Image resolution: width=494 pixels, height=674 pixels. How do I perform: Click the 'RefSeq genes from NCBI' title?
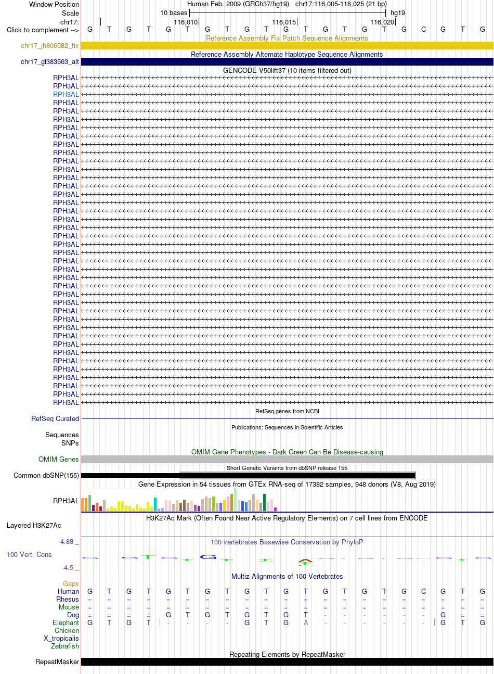click(x=287, y=411)
